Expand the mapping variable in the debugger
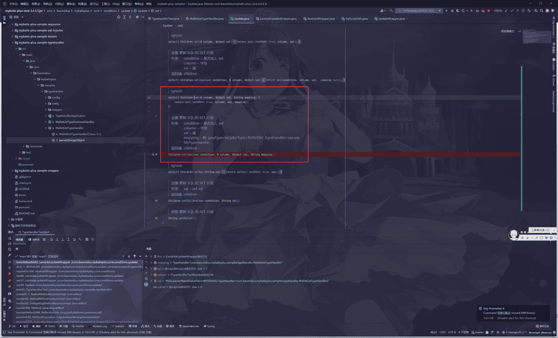 point(151,262)
